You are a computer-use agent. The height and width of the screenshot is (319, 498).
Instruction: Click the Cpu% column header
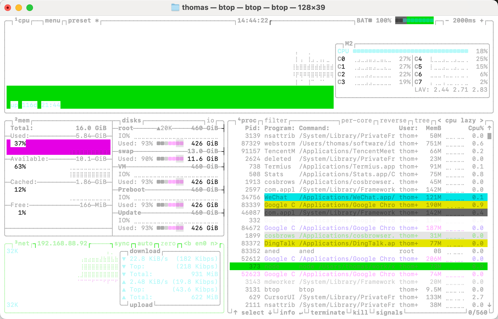pyautogui.click(x=476, y=128)
